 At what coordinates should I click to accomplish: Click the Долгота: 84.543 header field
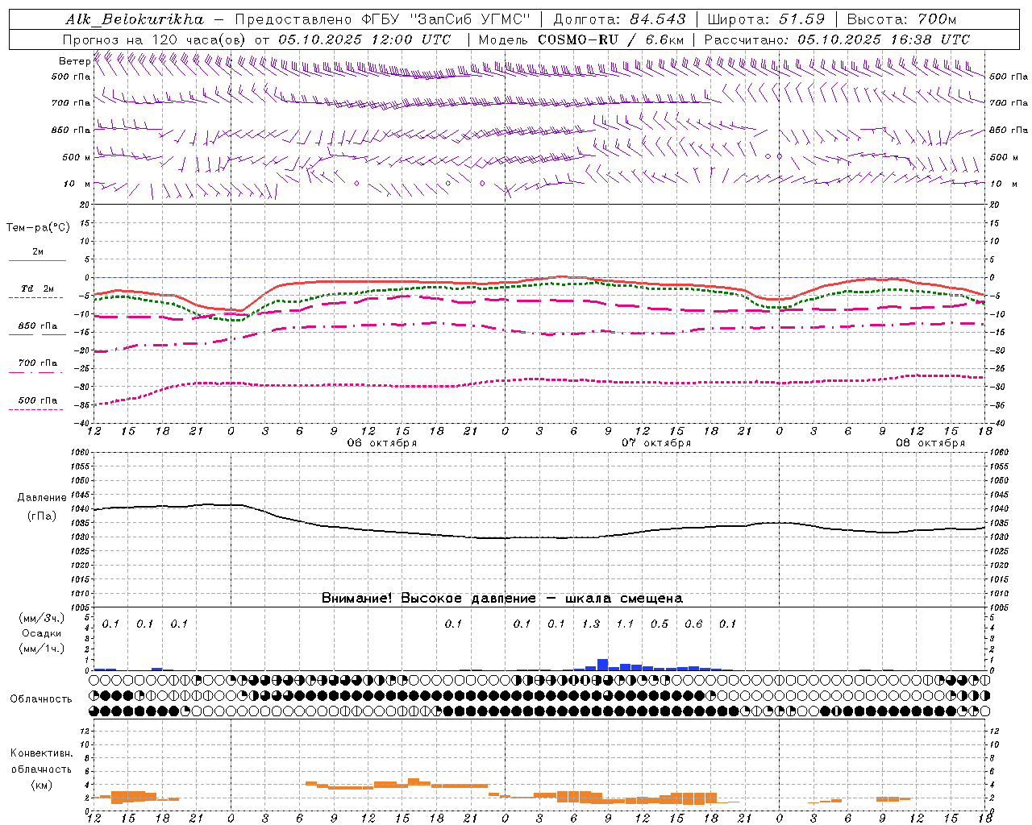620,19
